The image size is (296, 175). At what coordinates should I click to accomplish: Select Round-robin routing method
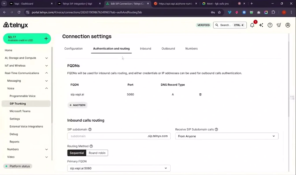tap(97, 153)
